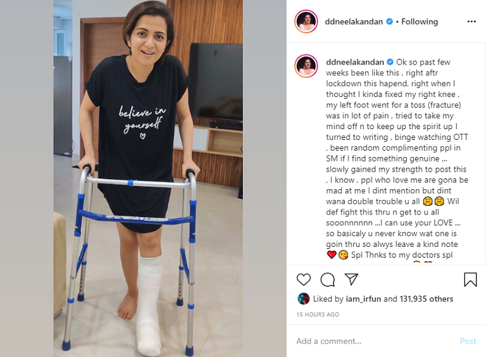Open ddneelakandan profile from caption username
Image resolution: width=486 pixels, height=357 pixels.
(x=355, y=62)
